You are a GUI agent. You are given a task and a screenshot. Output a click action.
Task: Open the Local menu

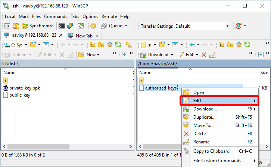[x=10, y=16]
